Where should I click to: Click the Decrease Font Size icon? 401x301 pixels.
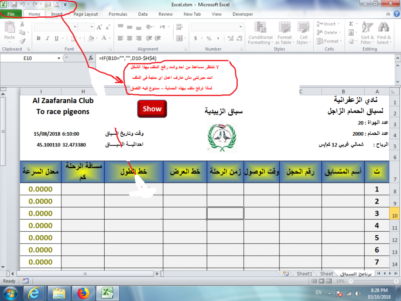[x=108, y=27]
